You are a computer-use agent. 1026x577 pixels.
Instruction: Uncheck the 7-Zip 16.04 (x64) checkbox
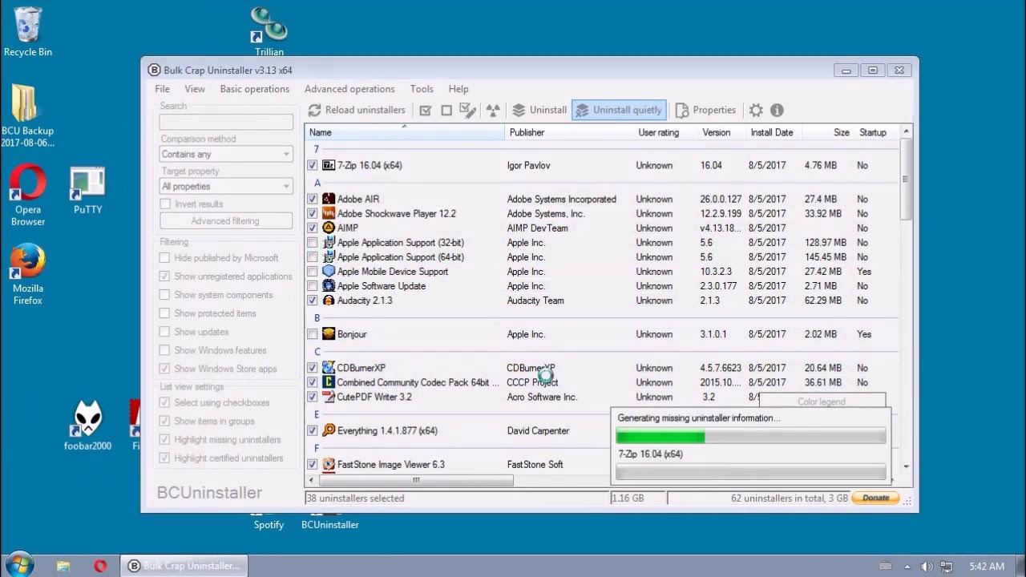pos(313,166)
